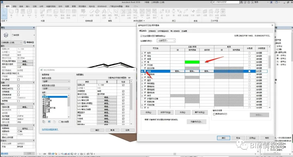293x157 pixels.
Task: Select the Window (窗) tool in ribbon
Action: tap(23, 13)
